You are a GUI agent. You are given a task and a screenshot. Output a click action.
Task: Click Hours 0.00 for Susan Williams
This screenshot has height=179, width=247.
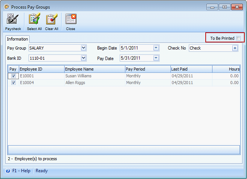[x=226, y=76]
